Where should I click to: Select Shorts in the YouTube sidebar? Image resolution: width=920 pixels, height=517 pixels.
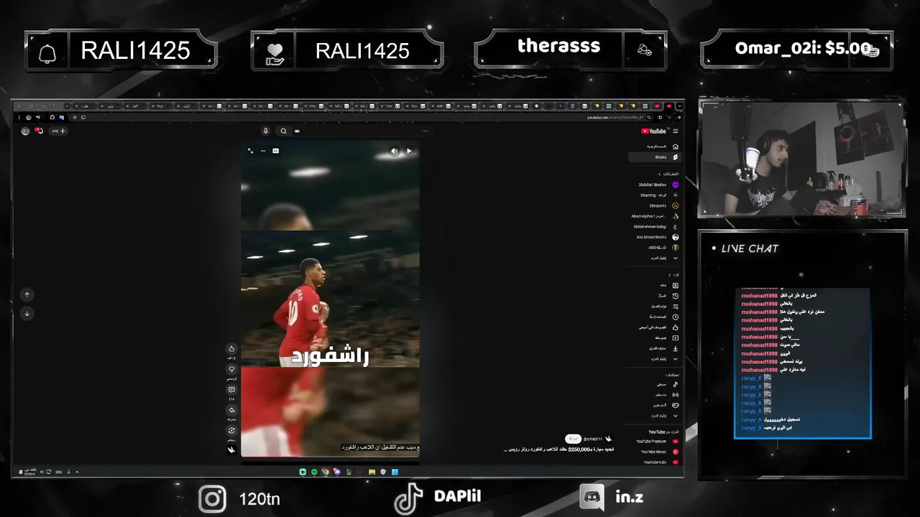654,157
